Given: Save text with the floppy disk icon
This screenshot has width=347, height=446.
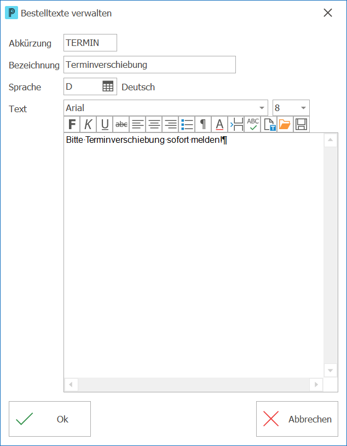Looking at the screenshot, I should 302,124.
